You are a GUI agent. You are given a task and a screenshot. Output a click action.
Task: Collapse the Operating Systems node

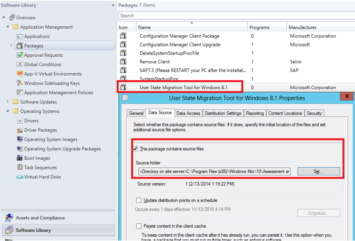pos(8,111)
